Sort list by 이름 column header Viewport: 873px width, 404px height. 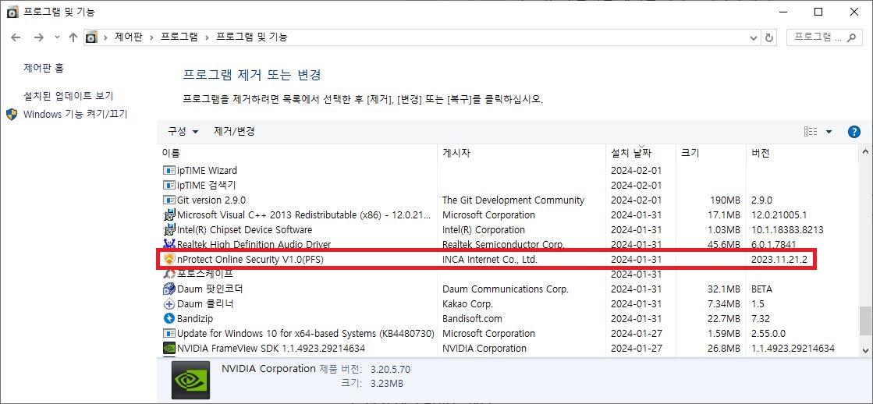tap(299, 153)
